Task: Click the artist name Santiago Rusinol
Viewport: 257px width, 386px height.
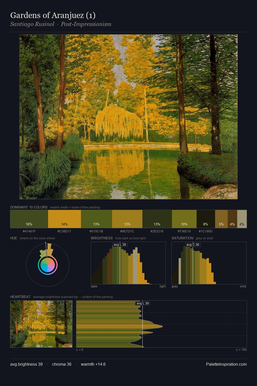Action: pos(32,24)
